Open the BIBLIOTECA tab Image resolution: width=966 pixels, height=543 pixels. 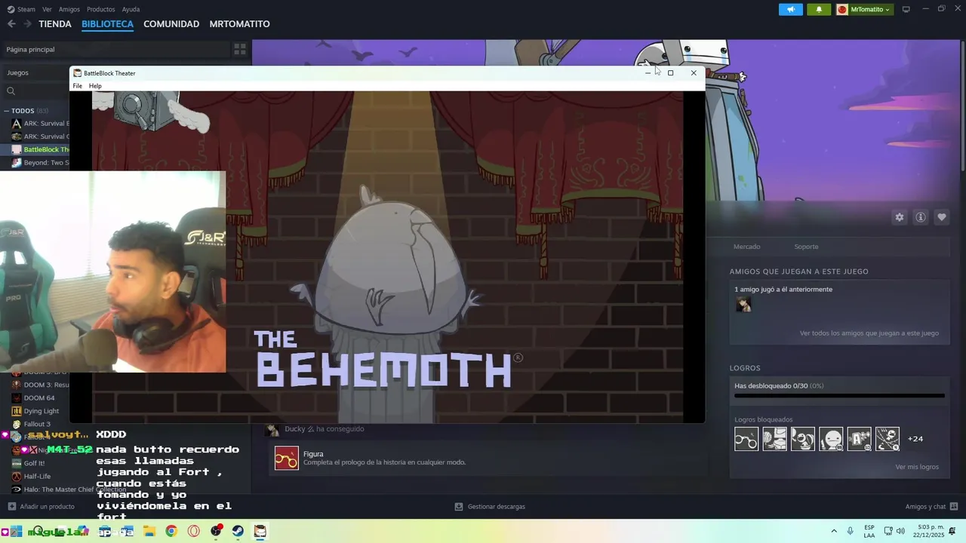point(107,24)
